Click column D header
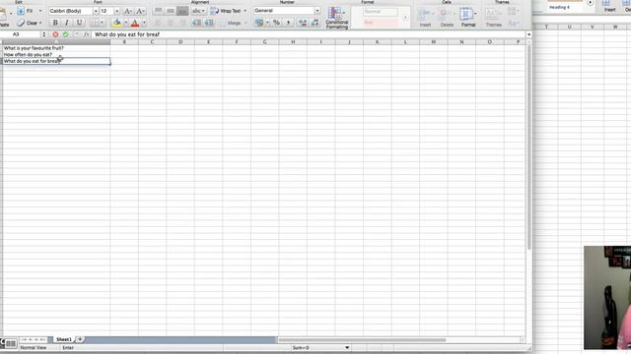The height and width of the screenshot is (354, 631). [x=180, y=41]
